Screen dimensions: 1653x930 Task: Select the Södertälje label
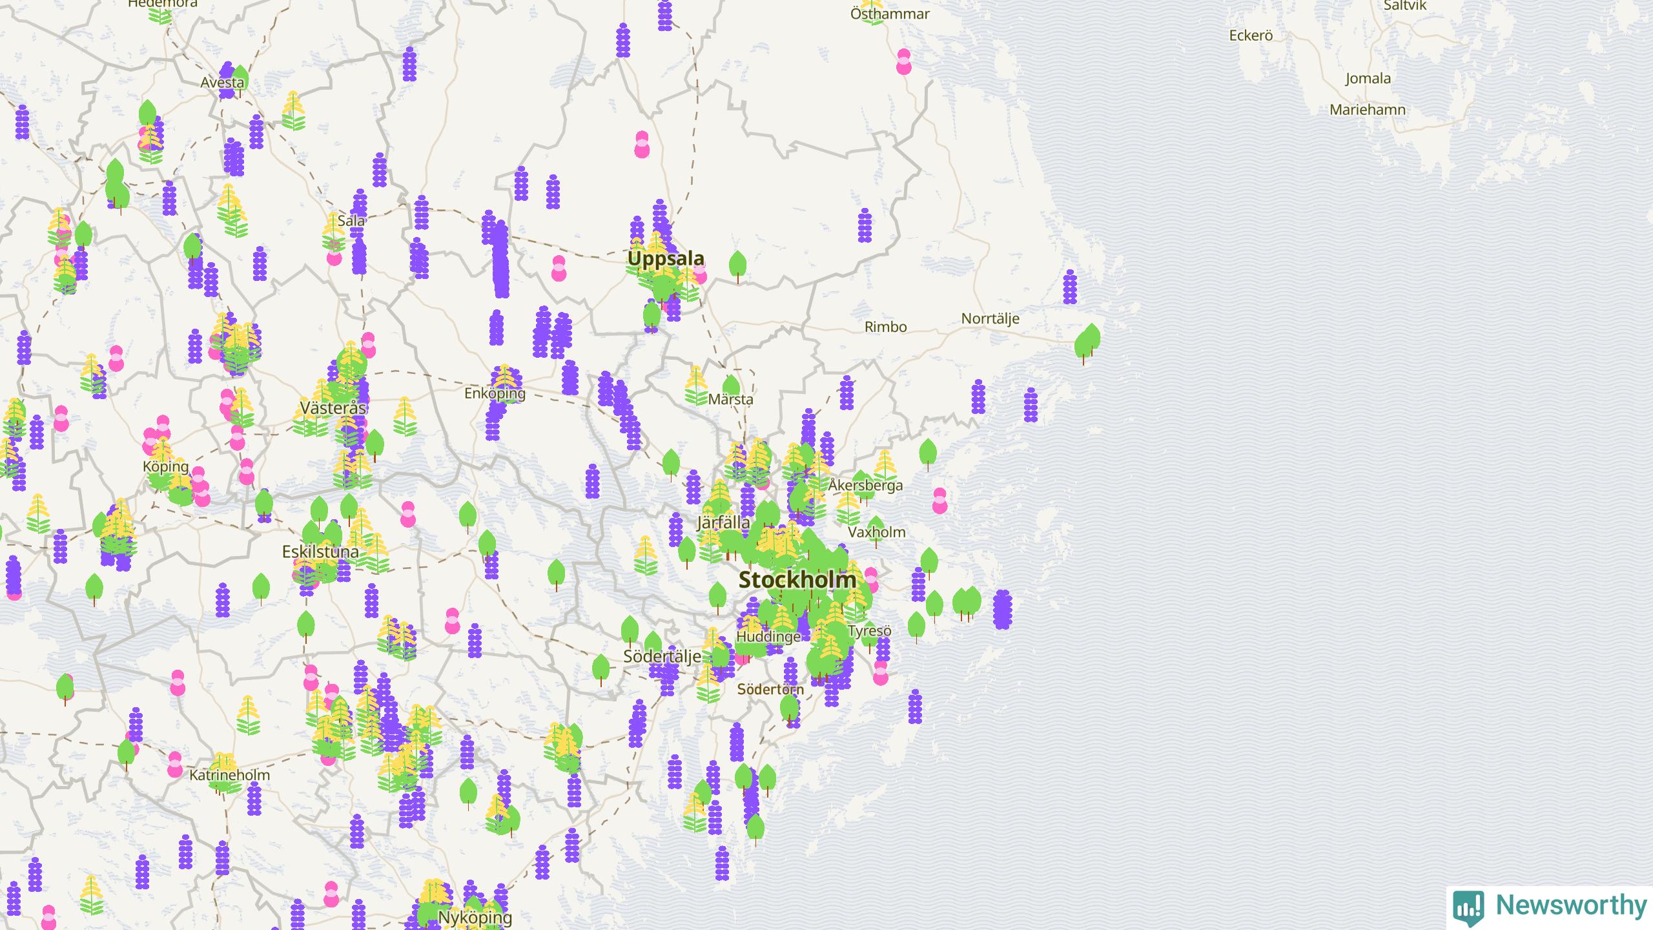[x=662, y=657]
